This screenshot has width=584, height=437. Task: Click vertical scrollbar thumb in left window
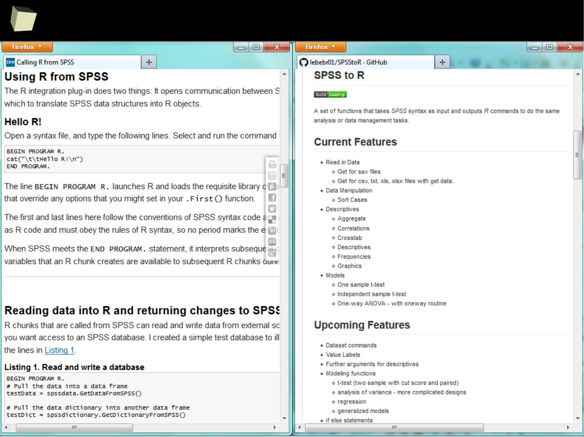point(284,176)
